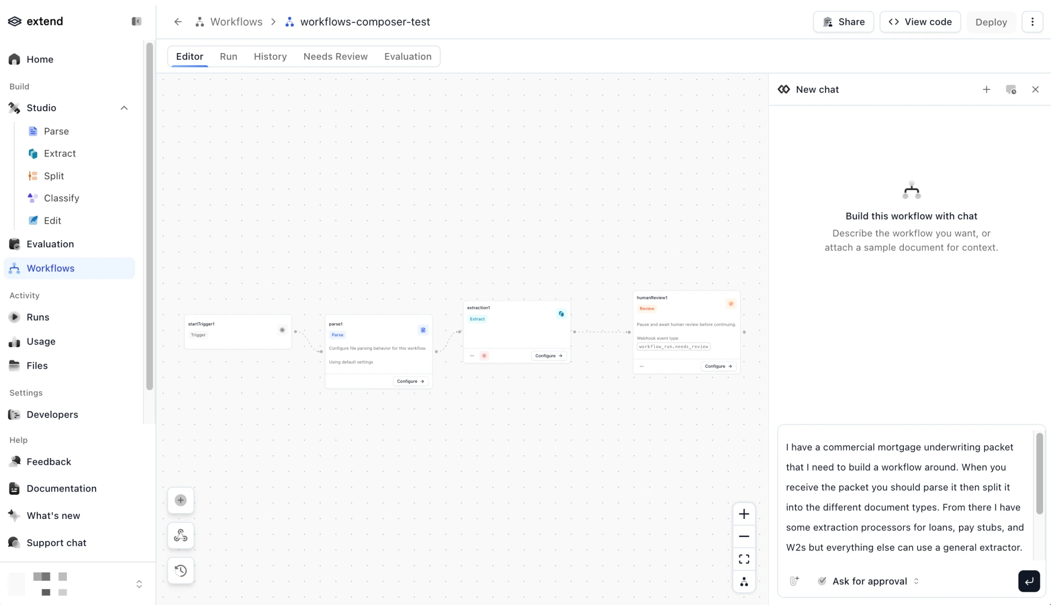This screenshot has height=605, width=1051.
Task: Click the play icon on startTrigger1 node
Action: (282, 330)
